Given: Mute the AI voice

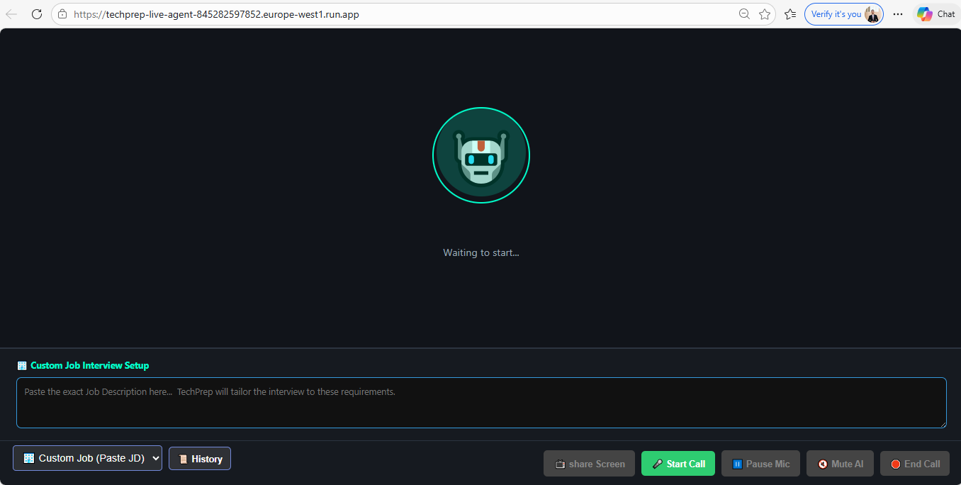Looking at the screenshot, I should [x=840, y=464].
